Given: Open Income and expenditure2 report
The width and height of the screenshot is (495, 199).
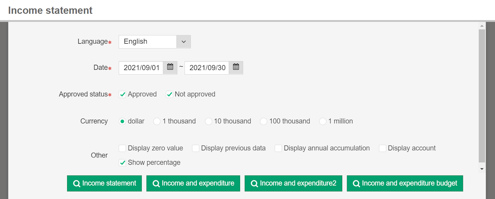Looking at the screenshot, I should [x=293, y=183].
